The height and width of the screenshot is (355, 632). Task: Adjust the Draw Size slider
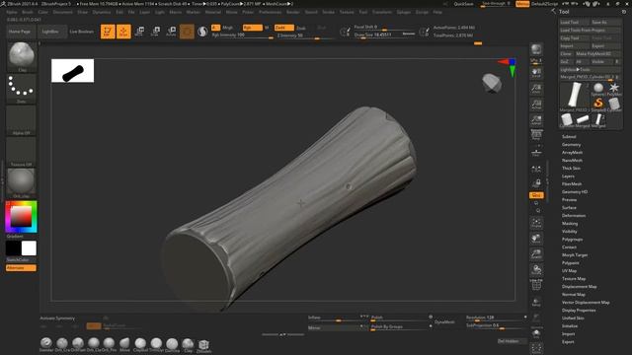384,35
